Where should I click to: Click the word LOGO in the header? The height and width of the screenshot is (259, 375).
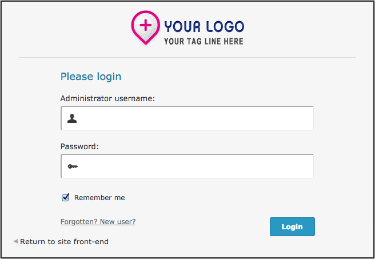click(x=224, y=26)
